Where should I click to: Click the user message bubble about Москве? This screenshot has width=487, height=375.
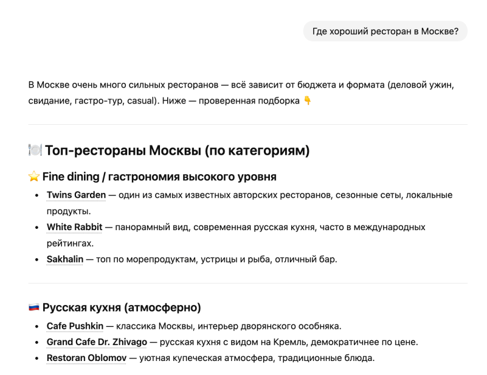coord(385,31)
